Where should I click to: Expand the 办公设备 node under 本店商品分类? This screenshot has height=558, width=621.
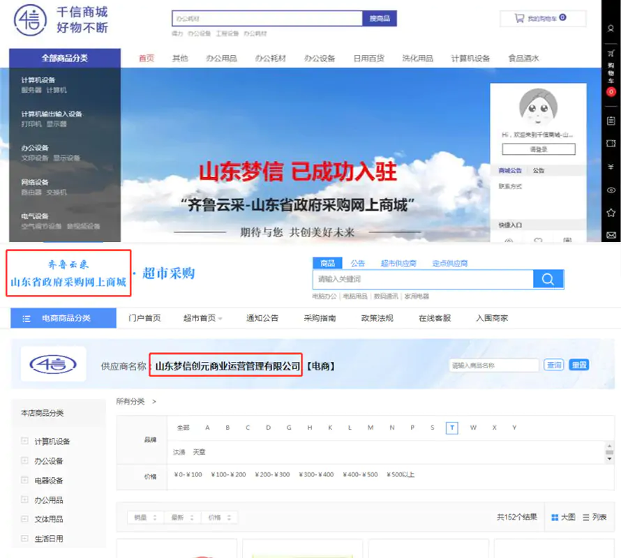[24, 460]
